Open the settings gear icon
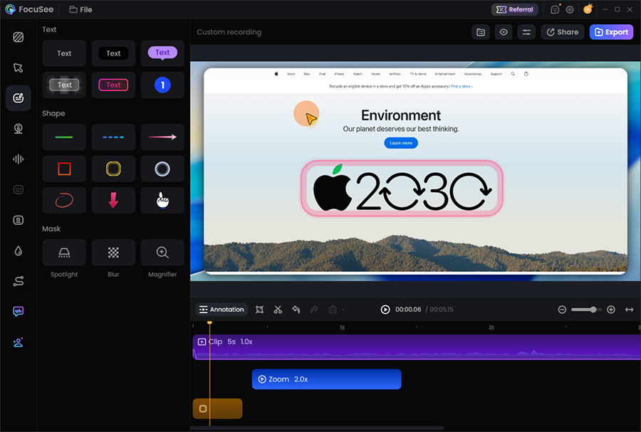The width and height of the screenshot is (641, 432). click(570, 9)
